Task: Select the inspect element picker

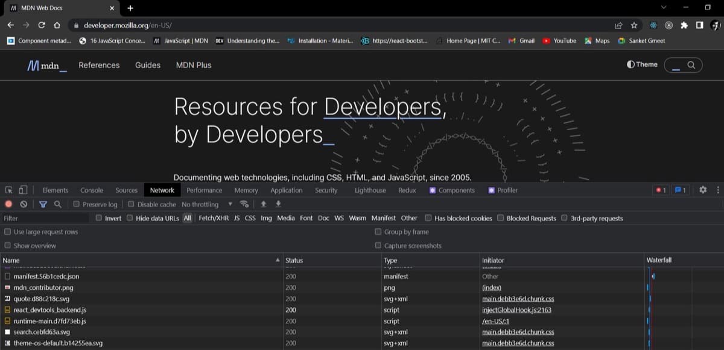Action: click(x=9, y=190)
